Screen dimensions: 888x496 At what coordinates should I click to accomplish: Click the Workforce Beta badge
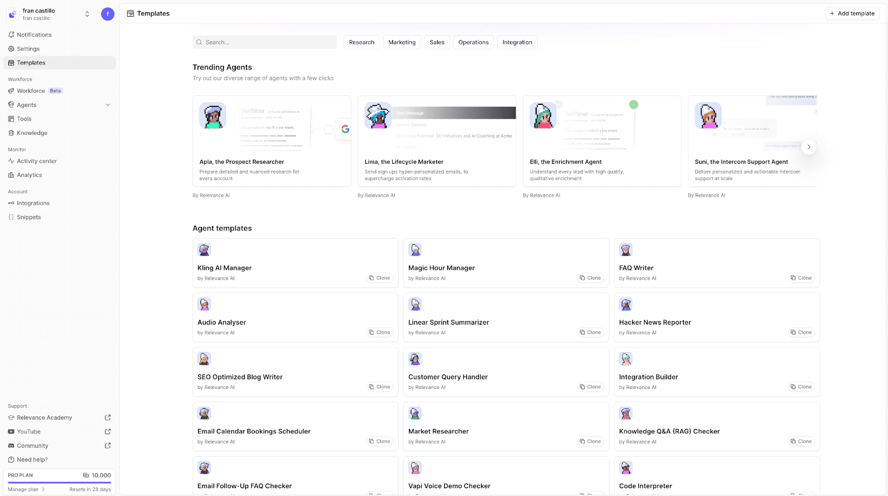56,91
